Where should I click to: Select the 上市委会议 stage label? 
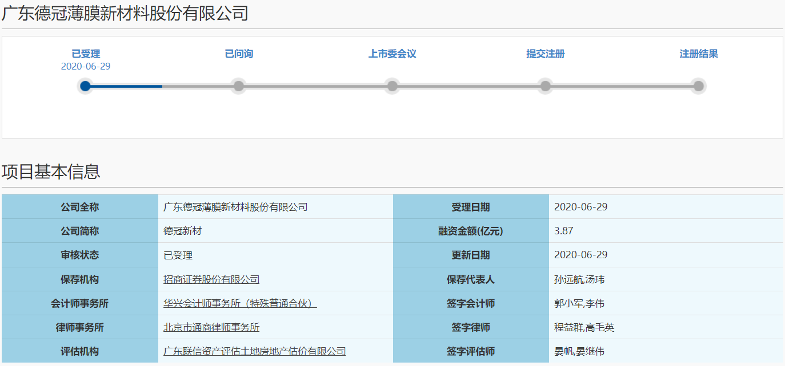pos(392,54)
